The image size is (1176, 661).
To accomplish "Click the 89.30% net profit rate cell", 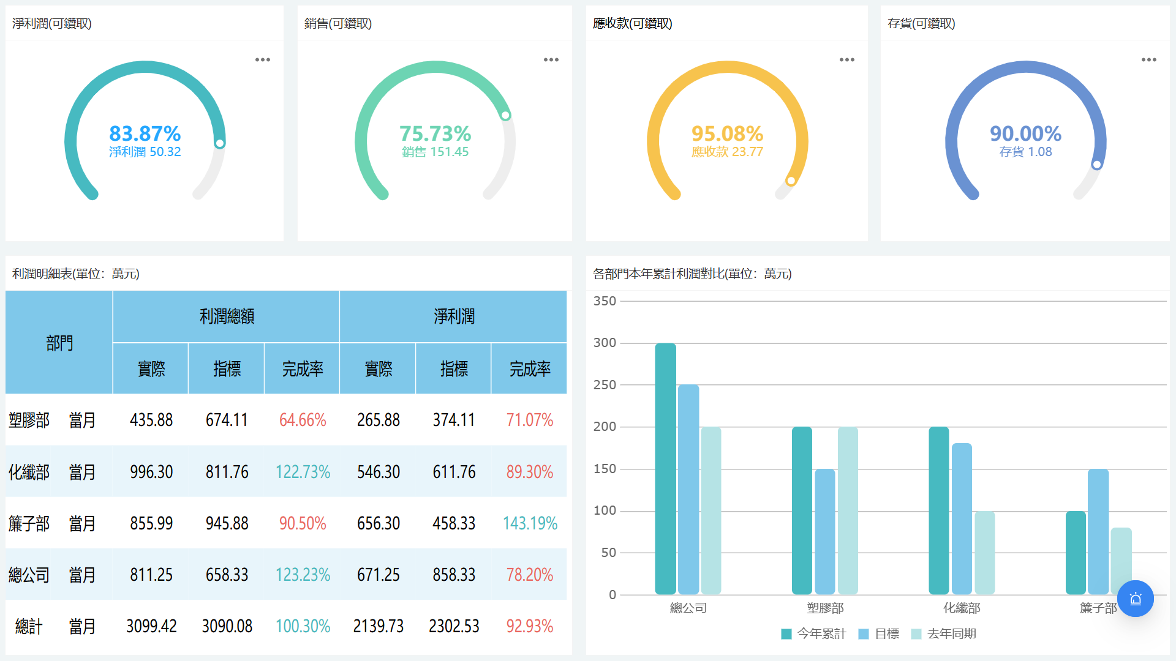I will (530, 472).
